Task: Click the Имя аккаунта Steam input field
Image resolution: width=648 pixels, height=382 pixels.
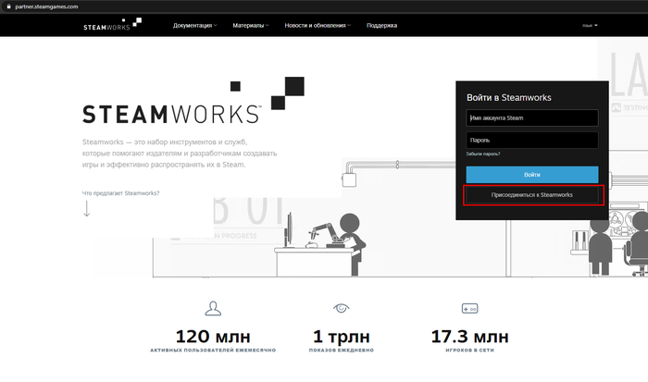Action: point(532,118)
